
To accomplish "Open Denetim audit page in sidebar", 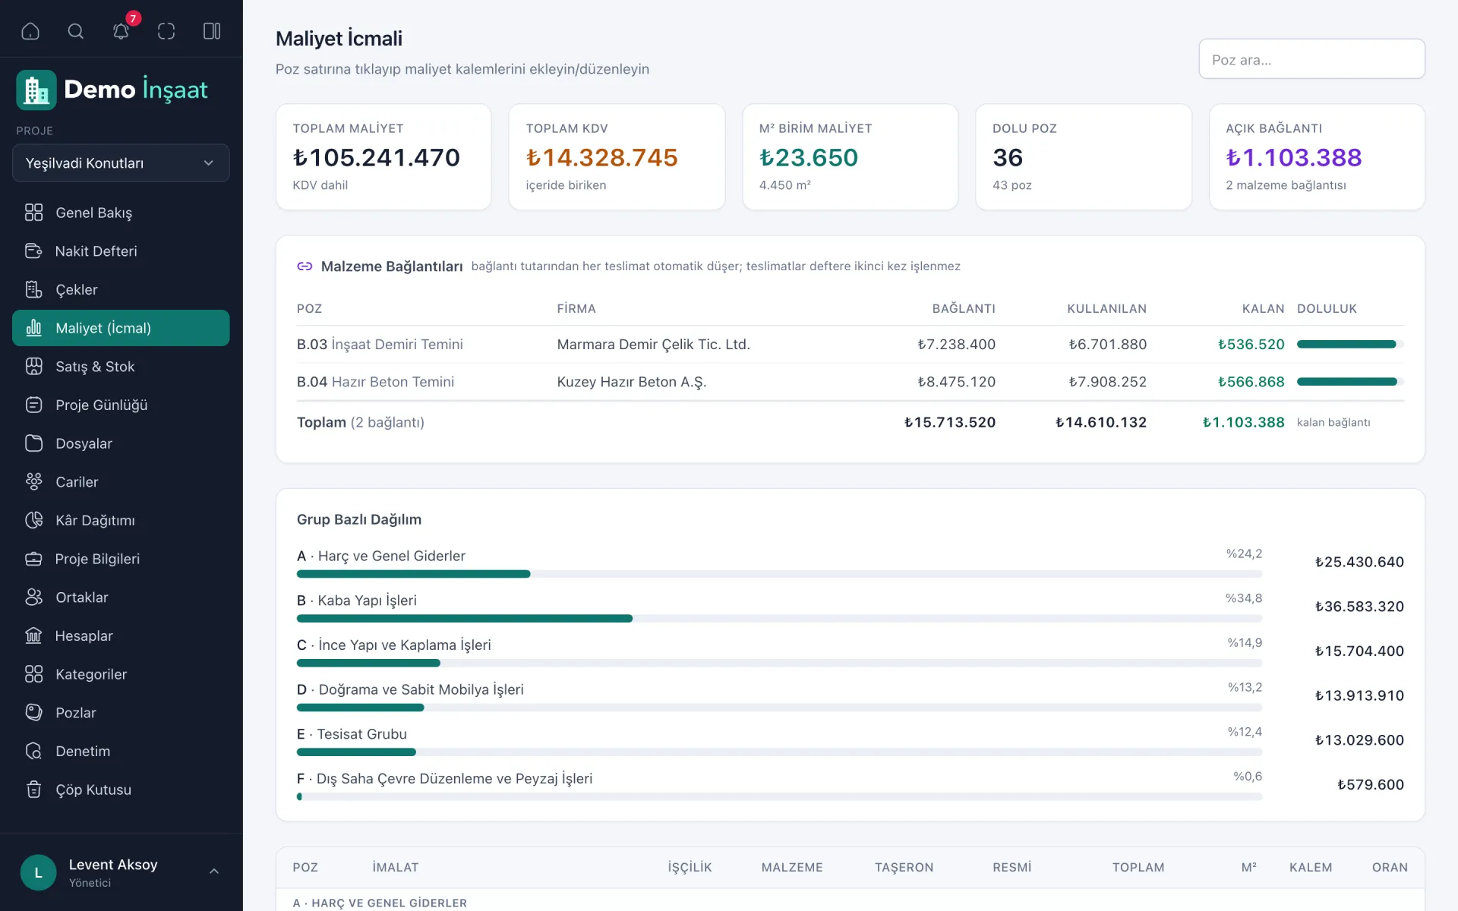I will 121,751.
